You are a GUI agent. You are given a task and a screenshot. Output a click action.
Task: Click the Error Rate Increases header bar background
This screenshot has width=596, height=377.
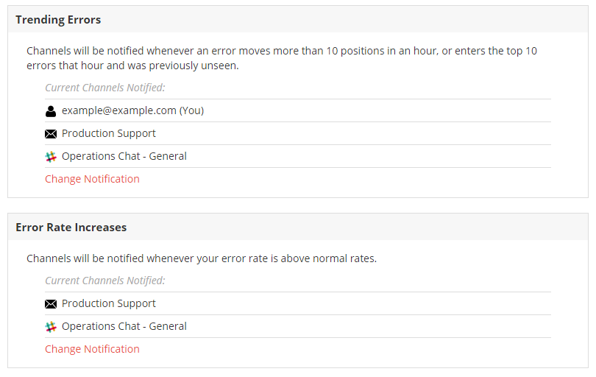[342, 227]
